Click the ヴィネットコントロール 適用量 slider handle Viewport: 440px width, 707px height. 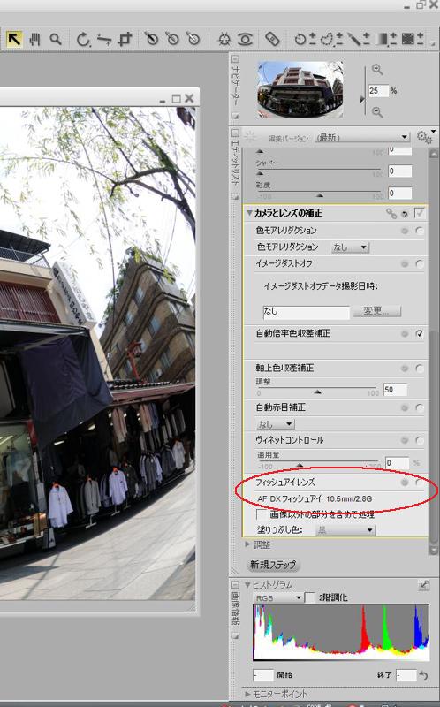tap(300, 465)
